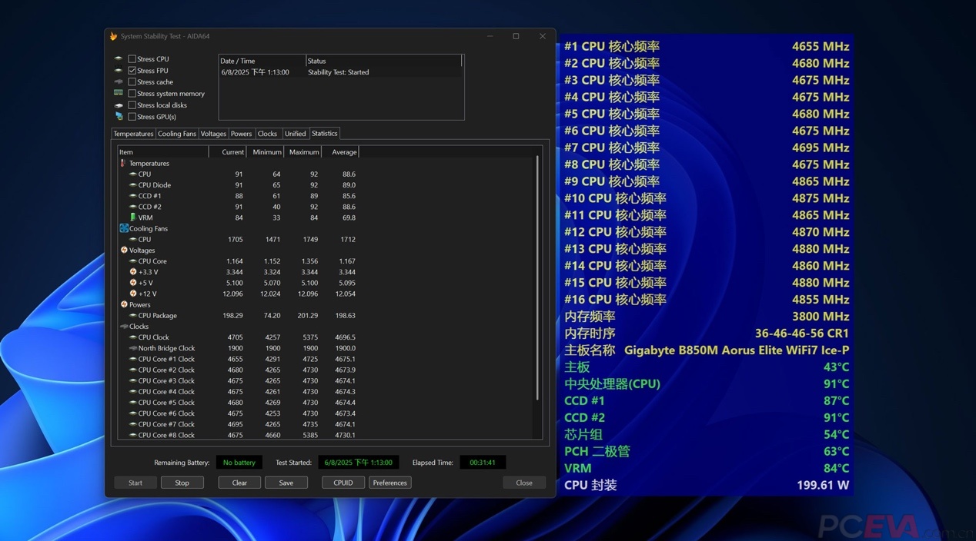Click the Stress system memory RAM icon
The height and width of the screenshot is (541, 976).
click(x=119, y=94)
